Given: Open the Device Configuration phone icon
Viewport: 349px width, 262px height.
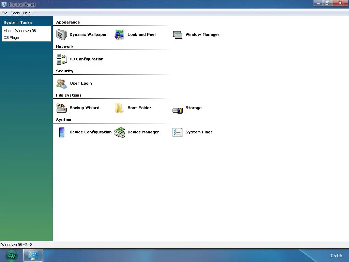Looking at the screenshot, I should pos(62,132).
